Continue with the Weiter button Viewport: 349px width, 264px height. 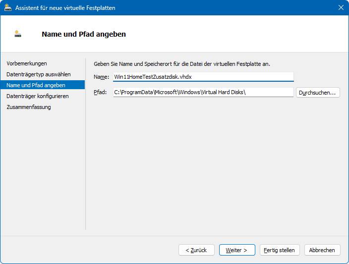click(x=237, y=250)
